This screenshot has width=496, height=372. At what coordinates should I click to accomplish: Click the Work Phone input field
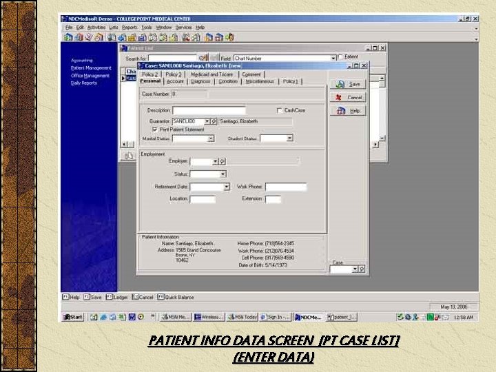[x=286, y=187]
